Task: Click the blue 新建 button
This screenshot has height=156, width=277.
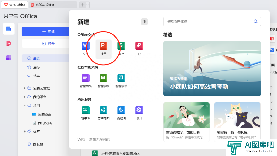Action: point(45,31)
